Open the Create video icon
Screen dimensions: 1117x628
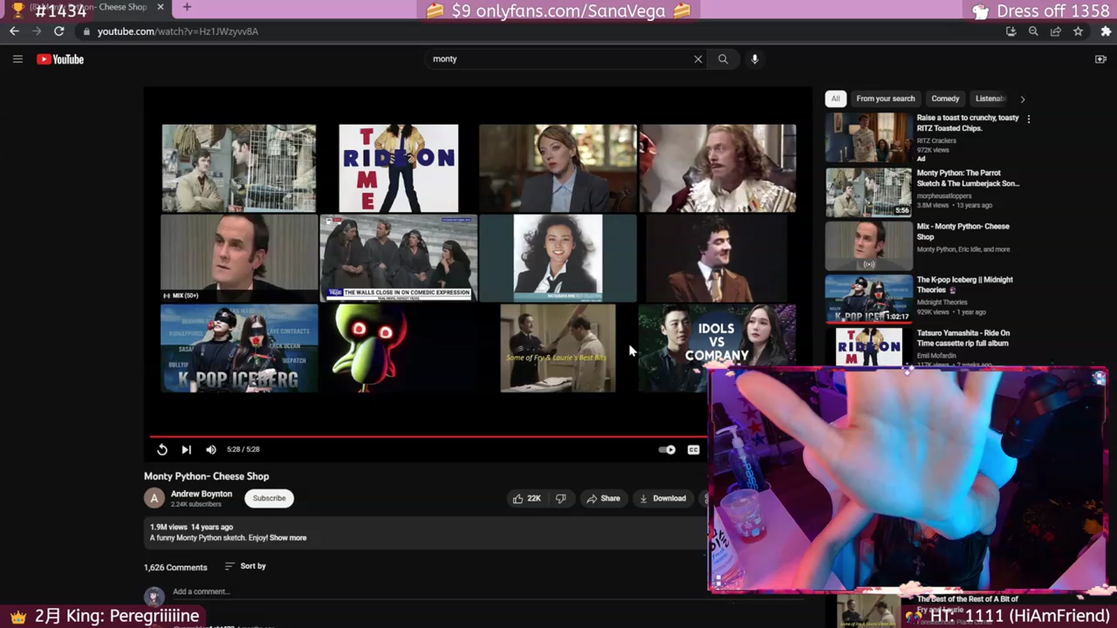[1100, 59]
